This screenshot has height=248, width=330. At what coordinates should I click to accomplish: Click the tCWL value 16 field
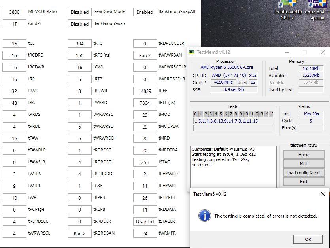click(80, 67)
